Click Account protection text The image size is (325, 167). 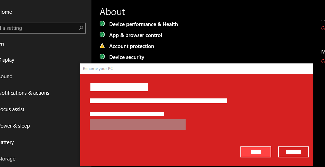(132, 46)
